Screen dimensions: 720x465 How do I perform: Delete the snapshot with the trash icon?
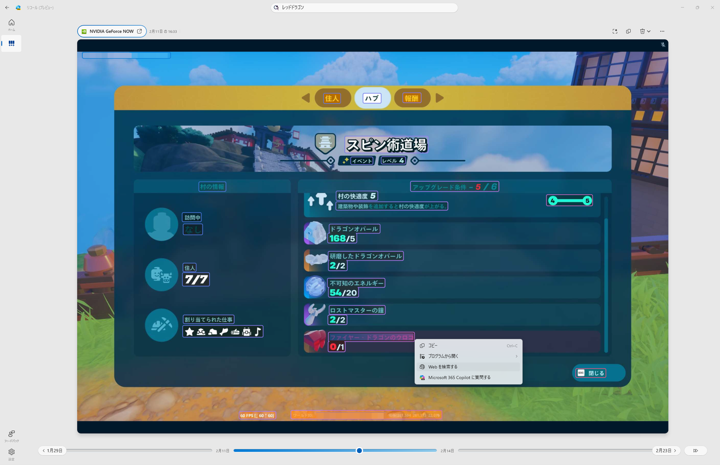pyautogui.click(x=642, y=31)
